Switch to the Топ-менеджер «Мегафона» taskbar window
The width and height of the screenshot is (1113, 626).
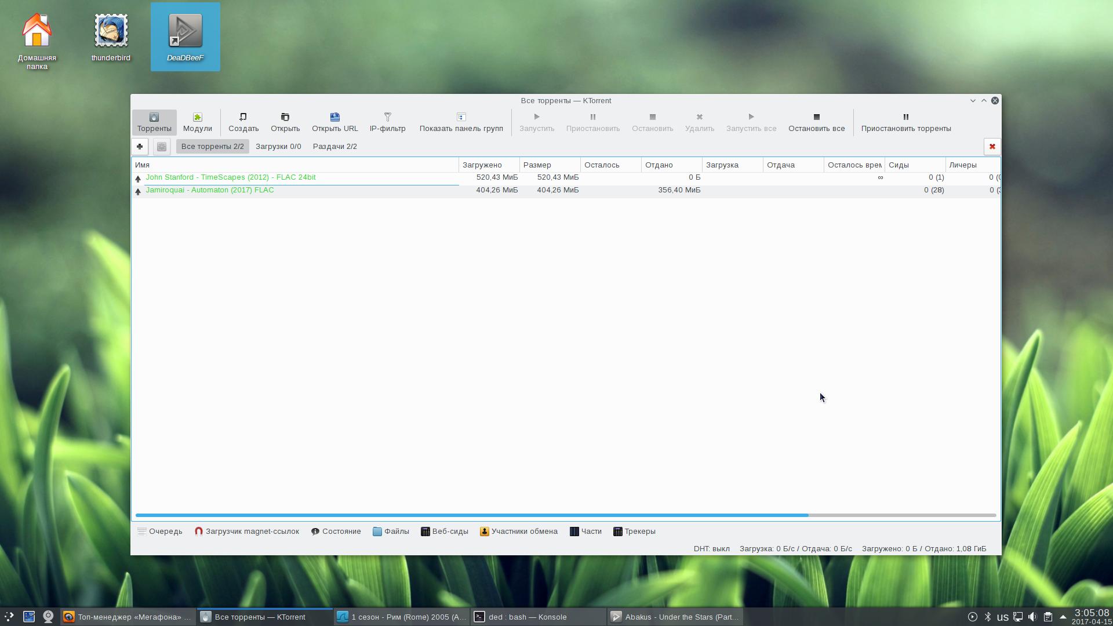pyautogui.click(x=128, y=617)
